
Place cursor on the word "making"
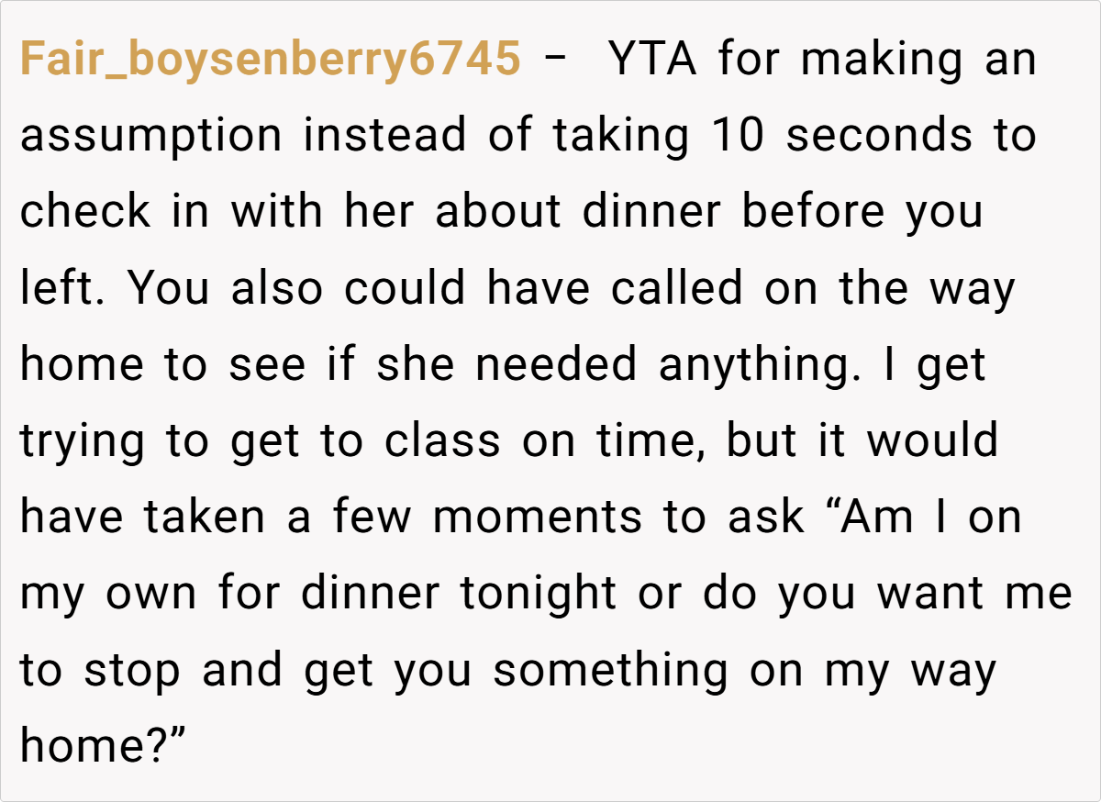[883, 61]
